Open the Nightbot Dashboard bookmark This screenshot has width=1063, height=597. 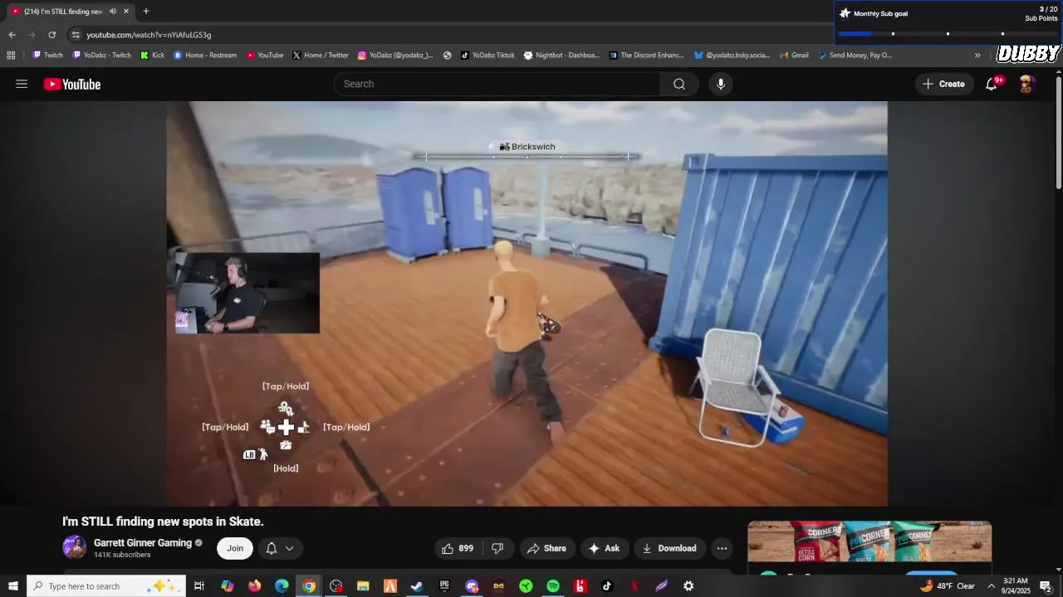coord(561,56)
